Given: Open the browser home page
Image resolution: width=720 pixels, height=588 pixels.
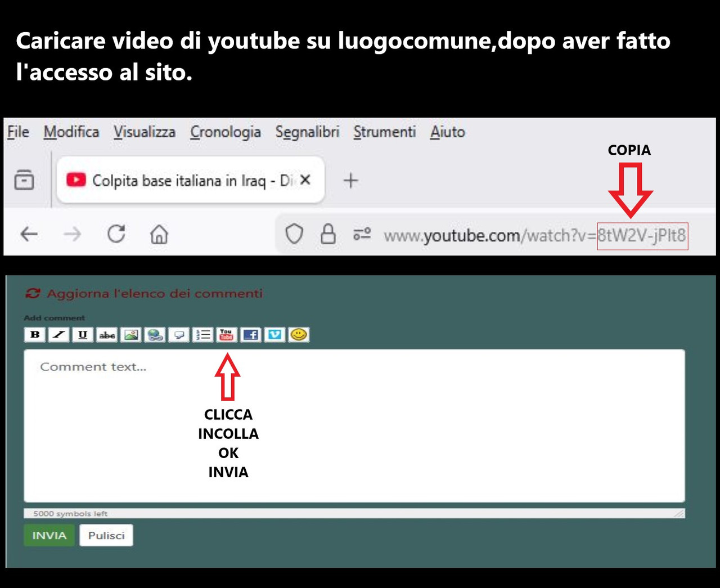Looking at the screenshot, I should pyautogui.click(x=159, y=234).
